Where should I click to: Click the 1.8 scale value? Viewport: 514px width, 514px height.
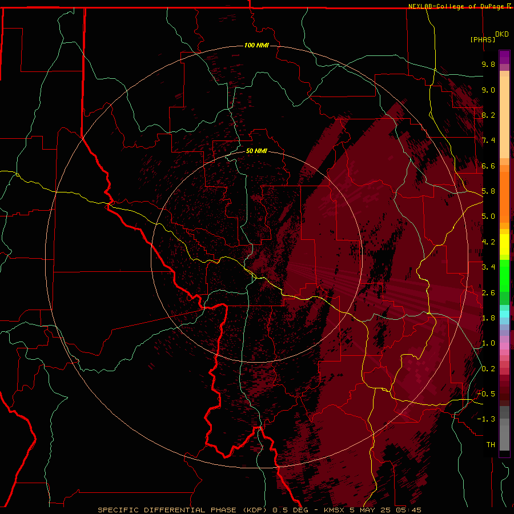point(488,318)
